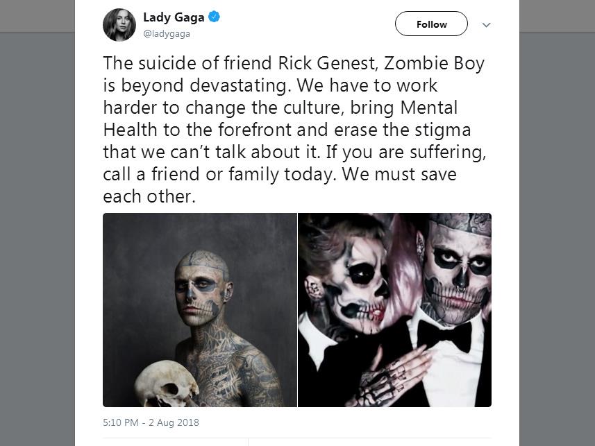This screenshot has width=595, height=446.
Task: Click the blue verified badge icon
Action: (x=214, y=17)
